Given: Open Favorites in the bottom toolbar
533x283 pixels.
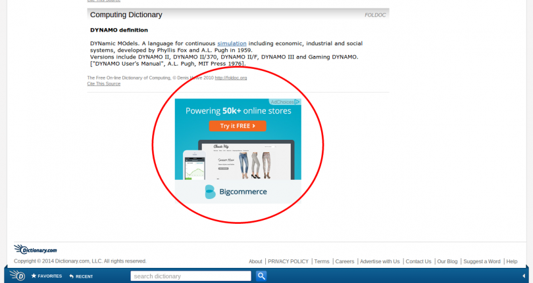Looking at the screenshot, I should [47, 276].
